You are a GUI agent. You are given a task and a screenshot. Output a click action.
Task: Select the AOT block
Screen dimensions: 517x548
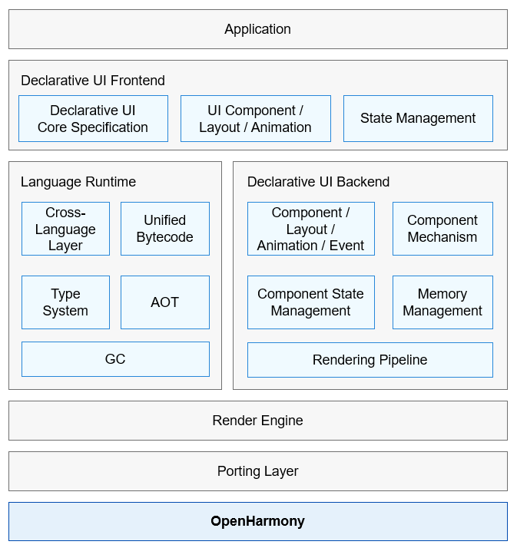click(165, 302)
